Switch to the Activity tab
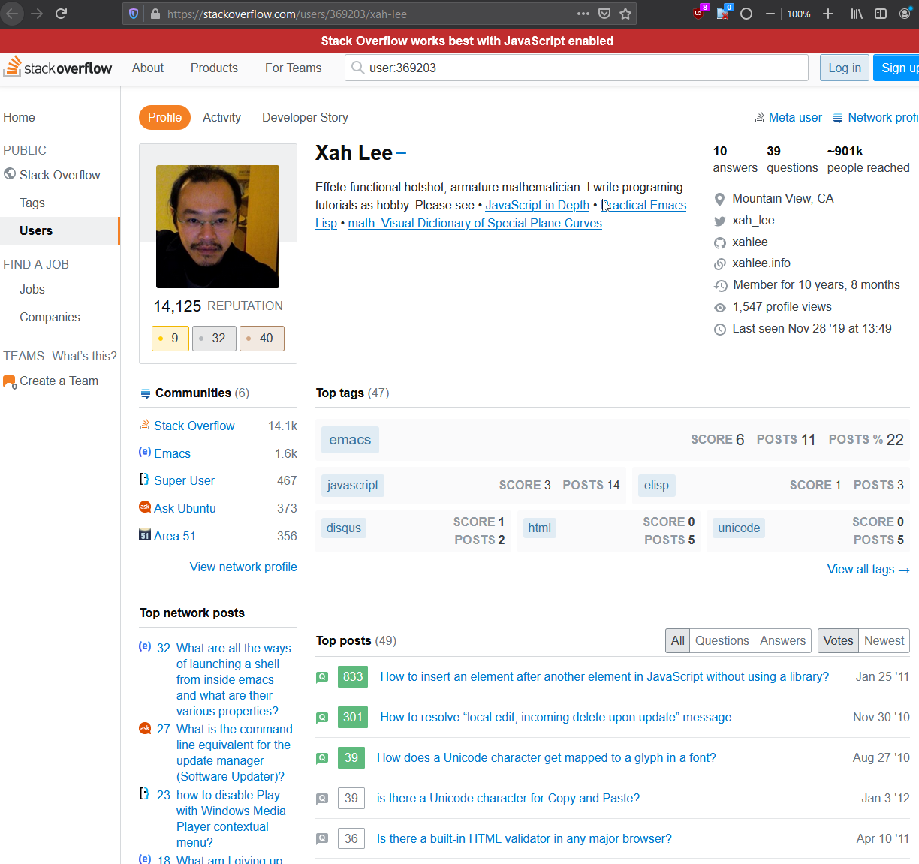 coord(221,117)
